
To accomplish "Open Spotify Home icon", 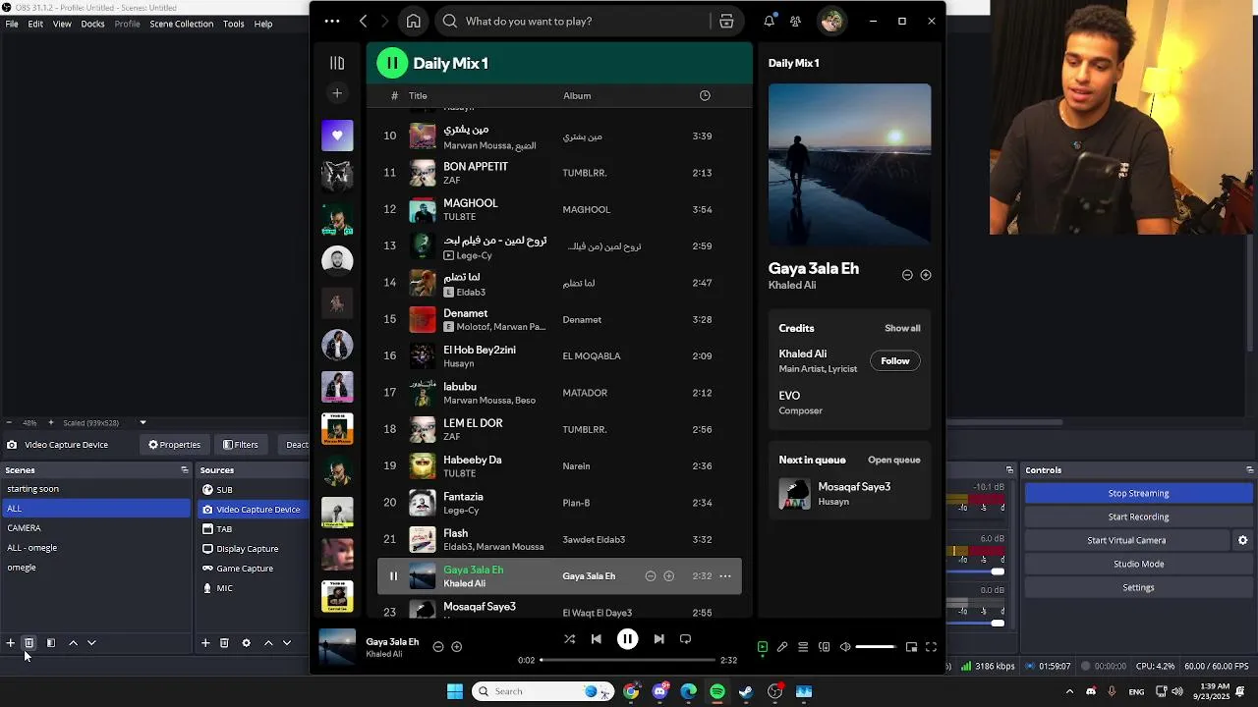I will 414,21.
